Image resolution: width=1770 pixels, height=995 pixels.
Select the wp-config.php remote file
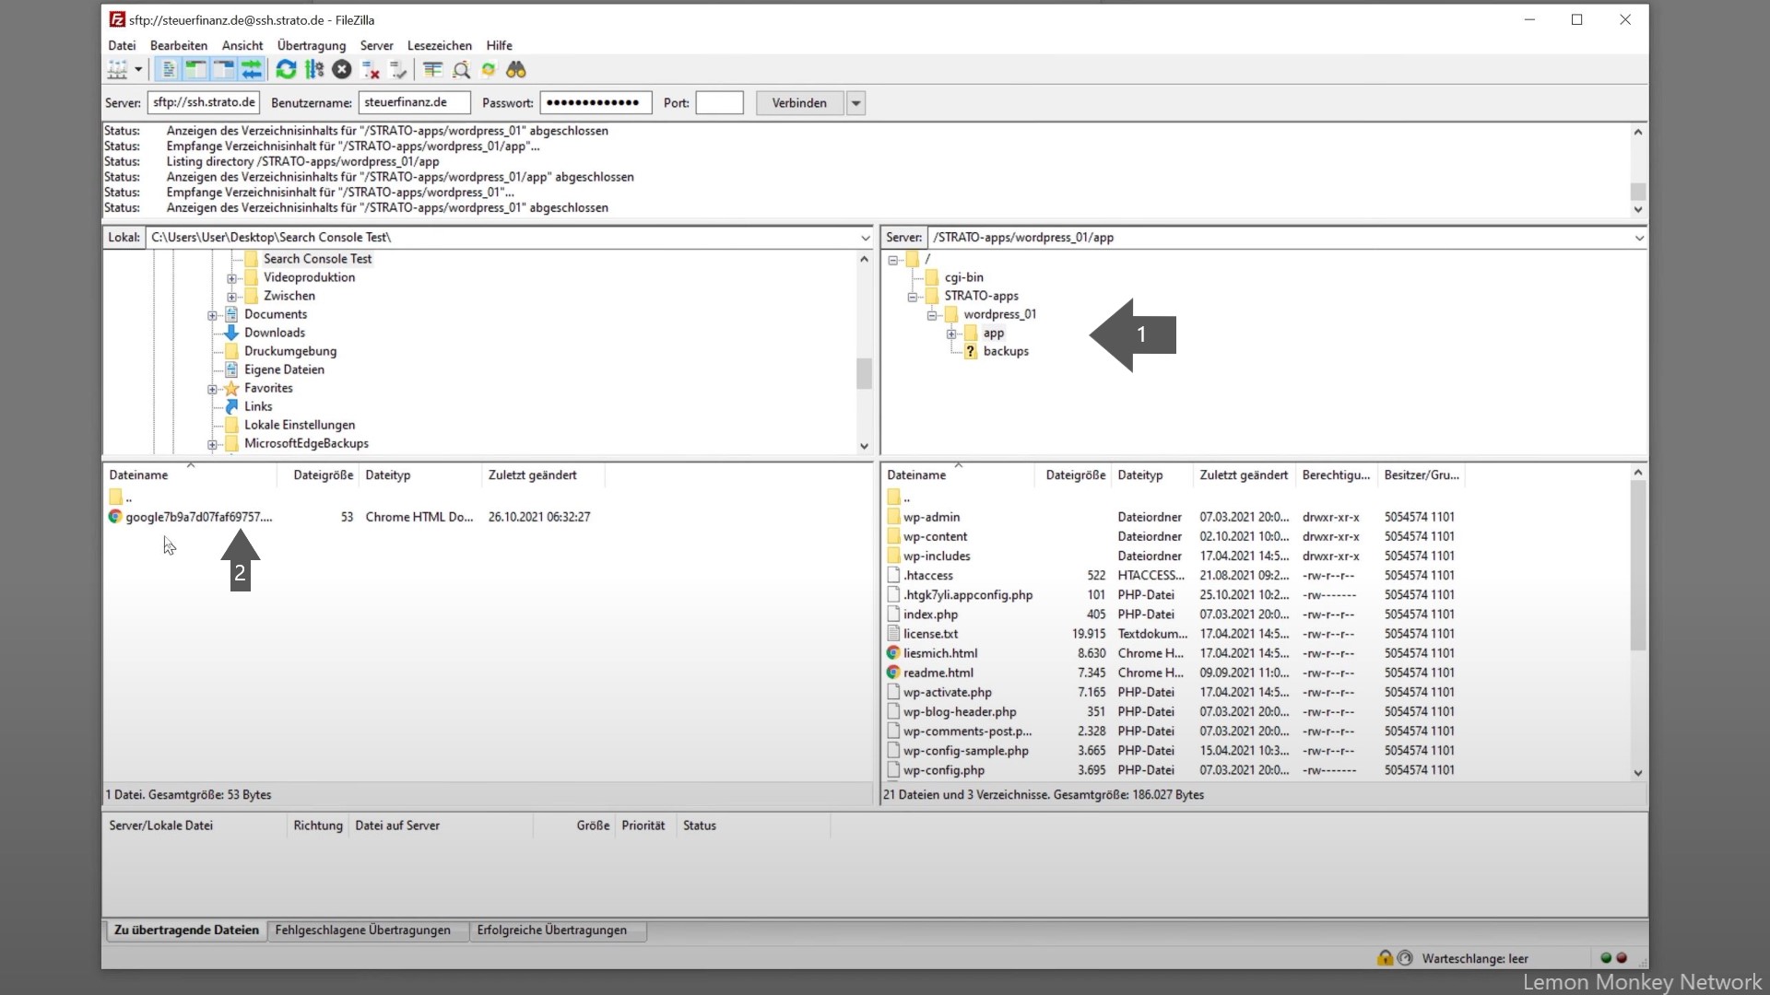tap(943, 770)
